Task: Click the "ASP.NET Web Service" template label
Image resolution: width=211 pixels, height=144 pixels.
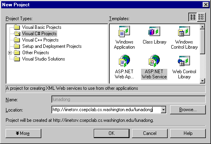Action: click(154, 74)
